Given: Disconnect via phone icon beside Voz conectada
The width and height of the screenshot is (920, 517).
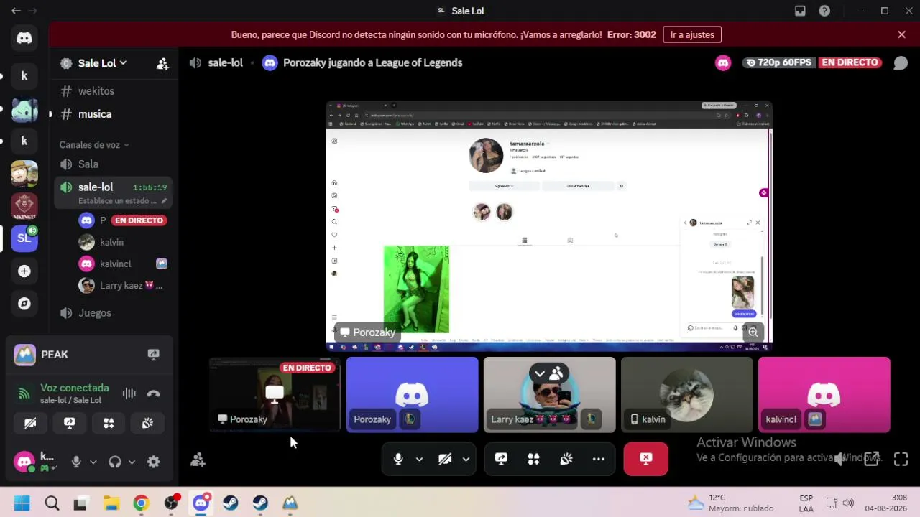Looking at the screenshot, I should point(153,393).
